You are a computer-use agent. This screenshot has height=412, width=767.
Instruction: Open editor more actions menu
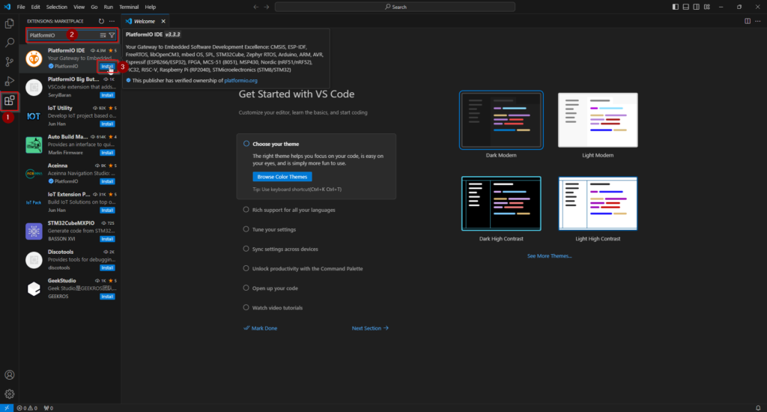tap(758, 21)
